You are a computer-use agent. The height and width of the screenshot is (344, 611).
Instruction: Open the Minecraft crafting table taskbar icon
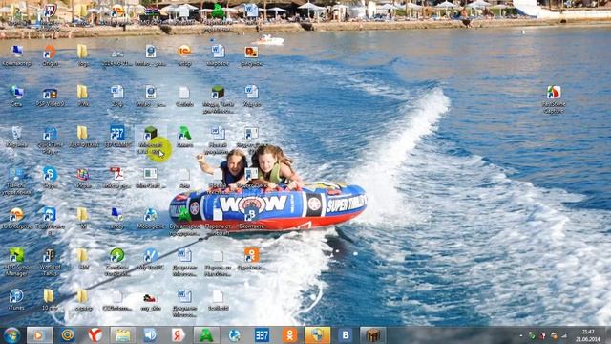tap(373, 335)
